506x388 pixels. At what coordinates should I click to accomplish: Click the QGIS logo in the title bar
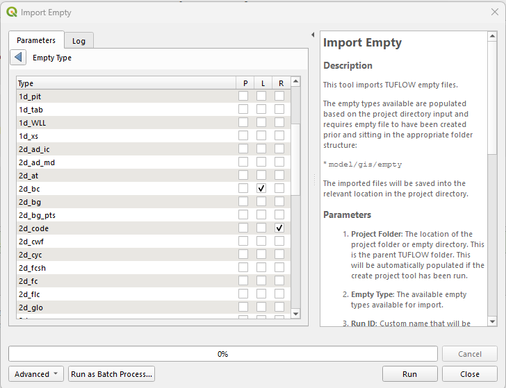[x=12, y=12]
